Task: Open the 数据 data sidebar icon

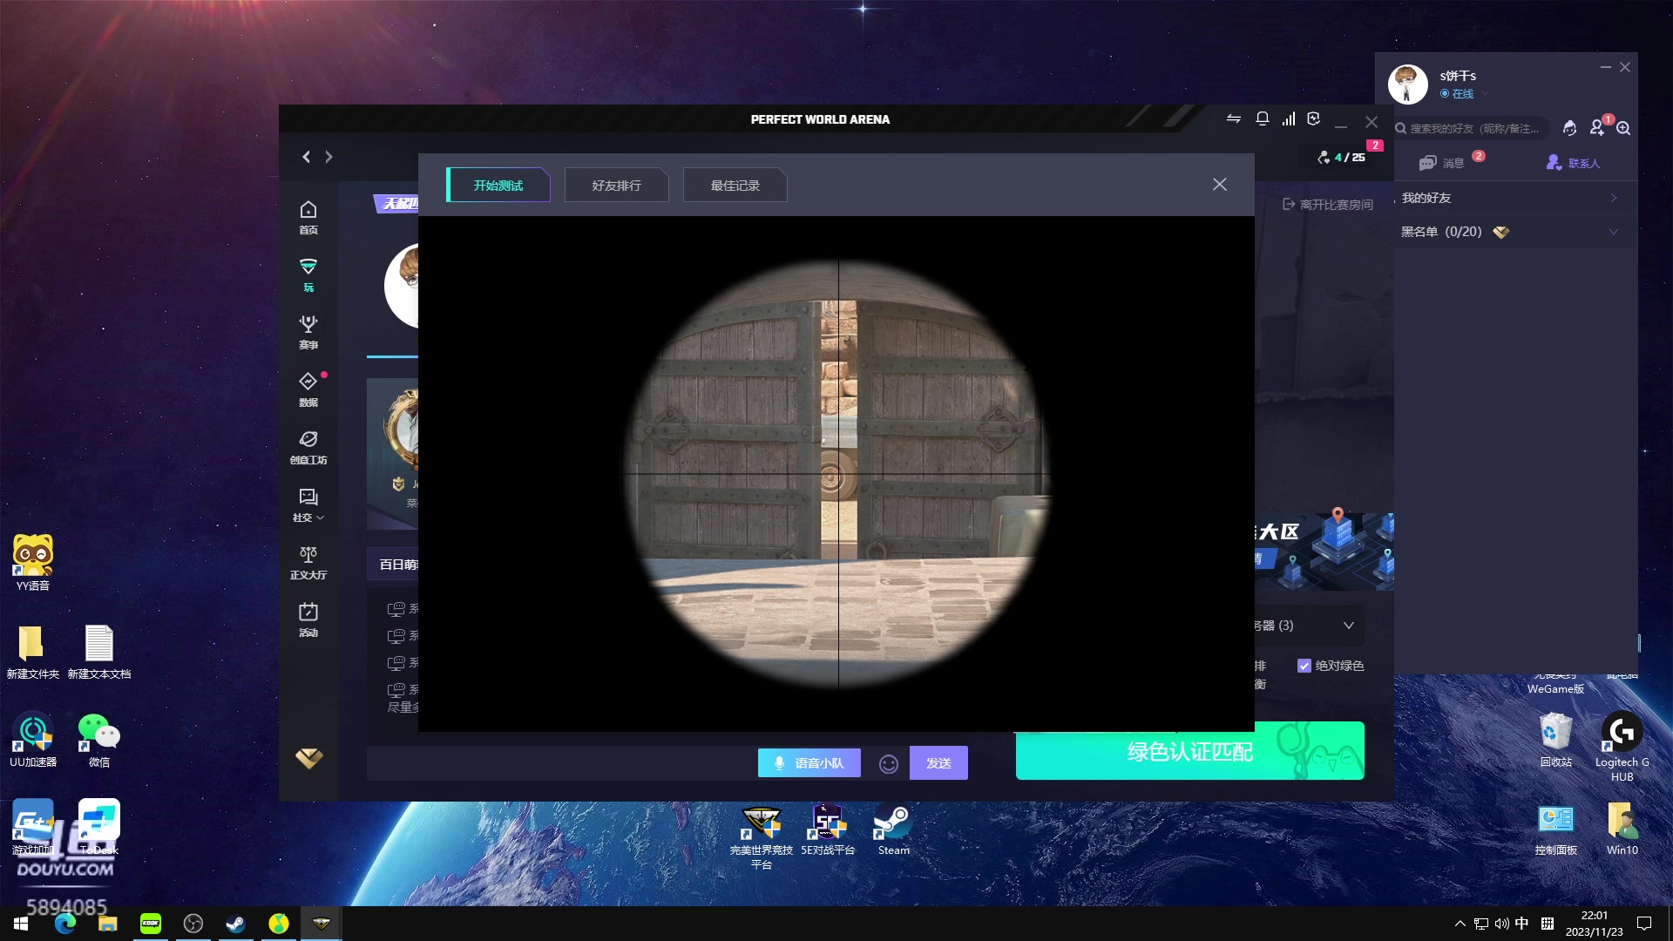Action: (x=308, y=389)
